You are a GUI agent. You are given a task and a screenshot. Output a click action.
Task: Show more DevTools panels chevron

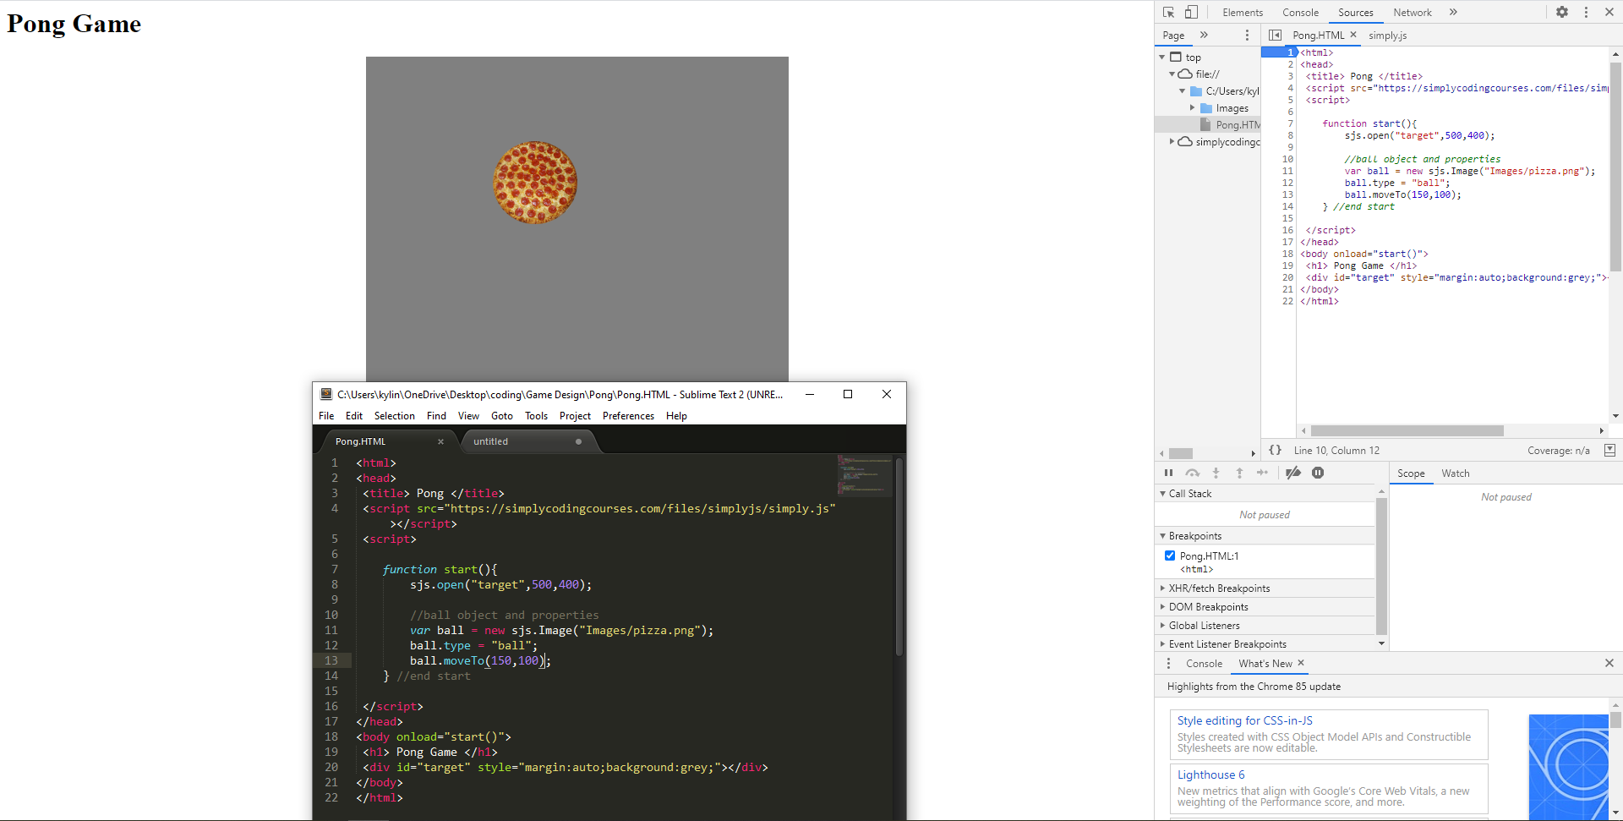1453,12
